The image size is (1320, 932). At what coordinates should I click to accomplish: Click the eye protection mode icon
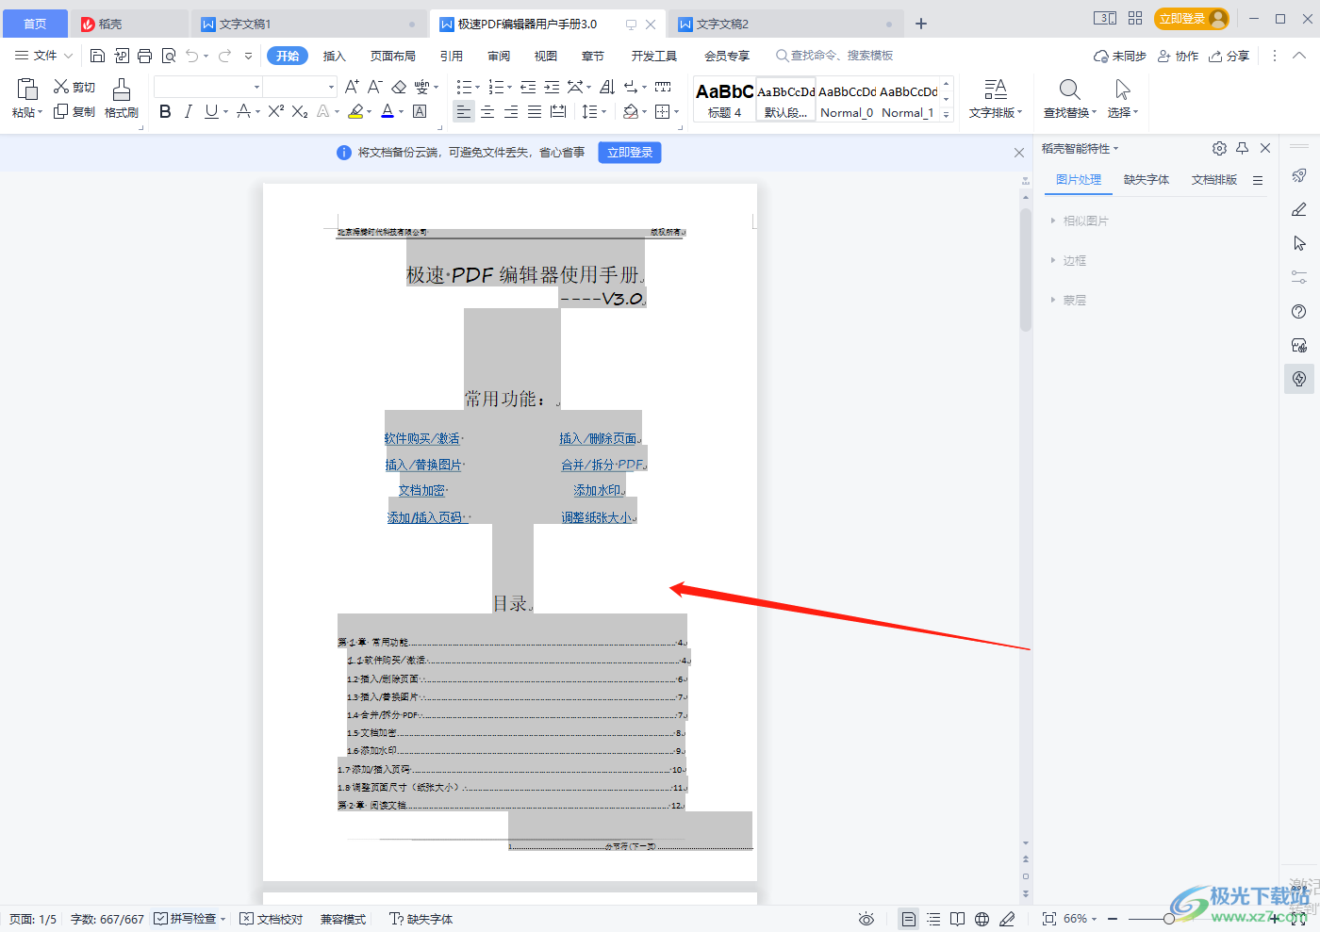(866, 919)
